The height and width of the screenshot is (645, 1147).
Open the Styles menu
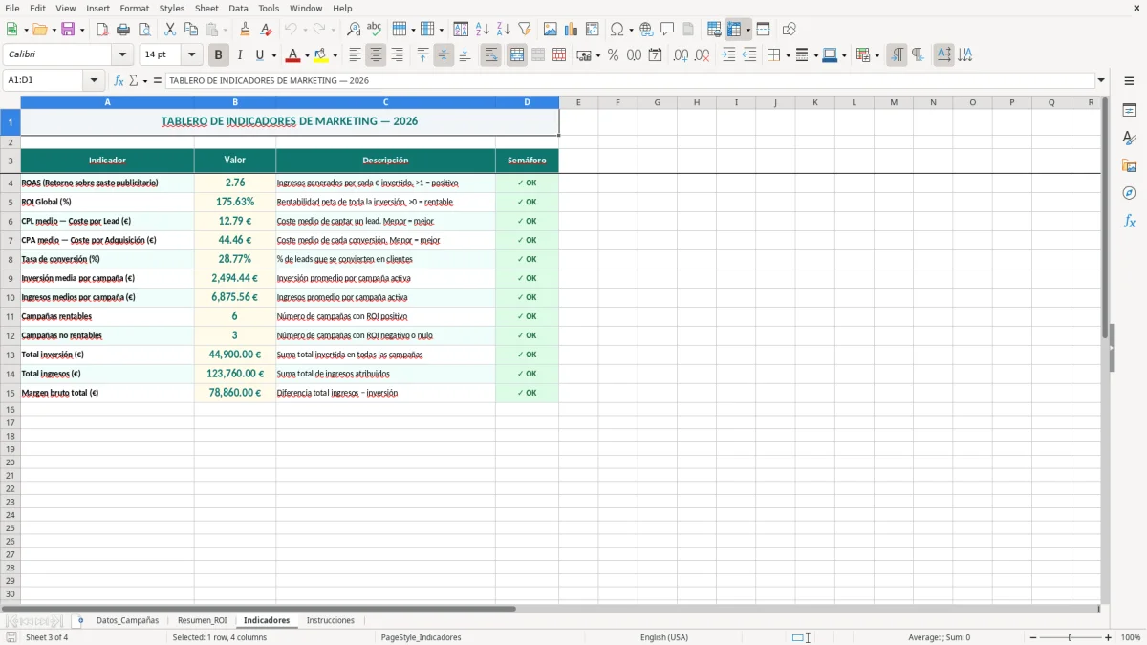(172, 8)
